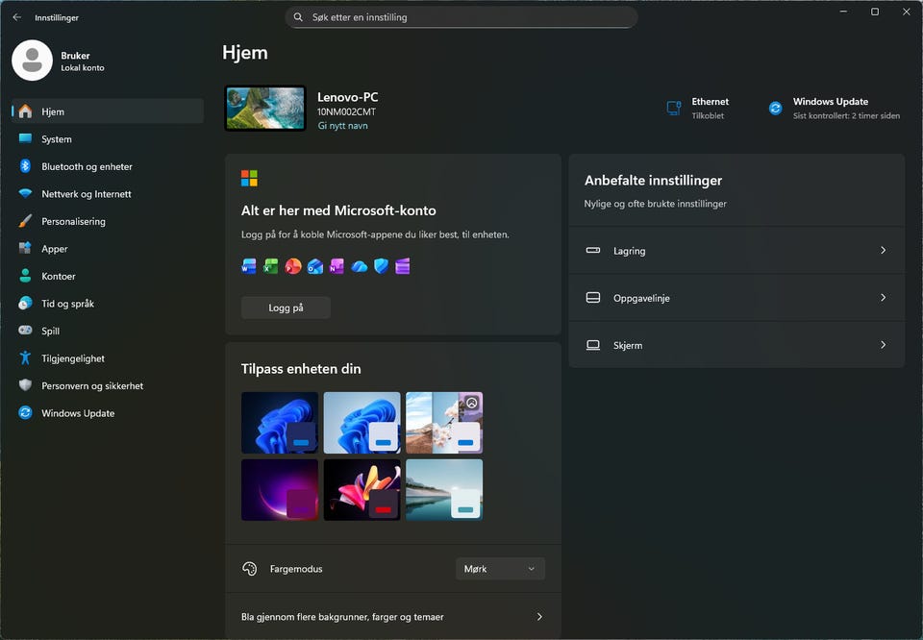Select the beach and blossom spotlight theme
The image size is (923, 640).
pos(444,423)
